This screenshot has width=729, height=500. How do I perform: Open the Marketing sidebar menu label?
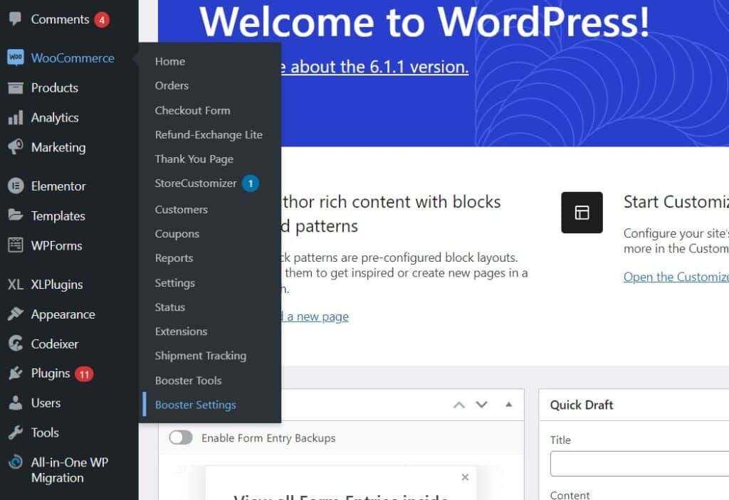point(58,147)
